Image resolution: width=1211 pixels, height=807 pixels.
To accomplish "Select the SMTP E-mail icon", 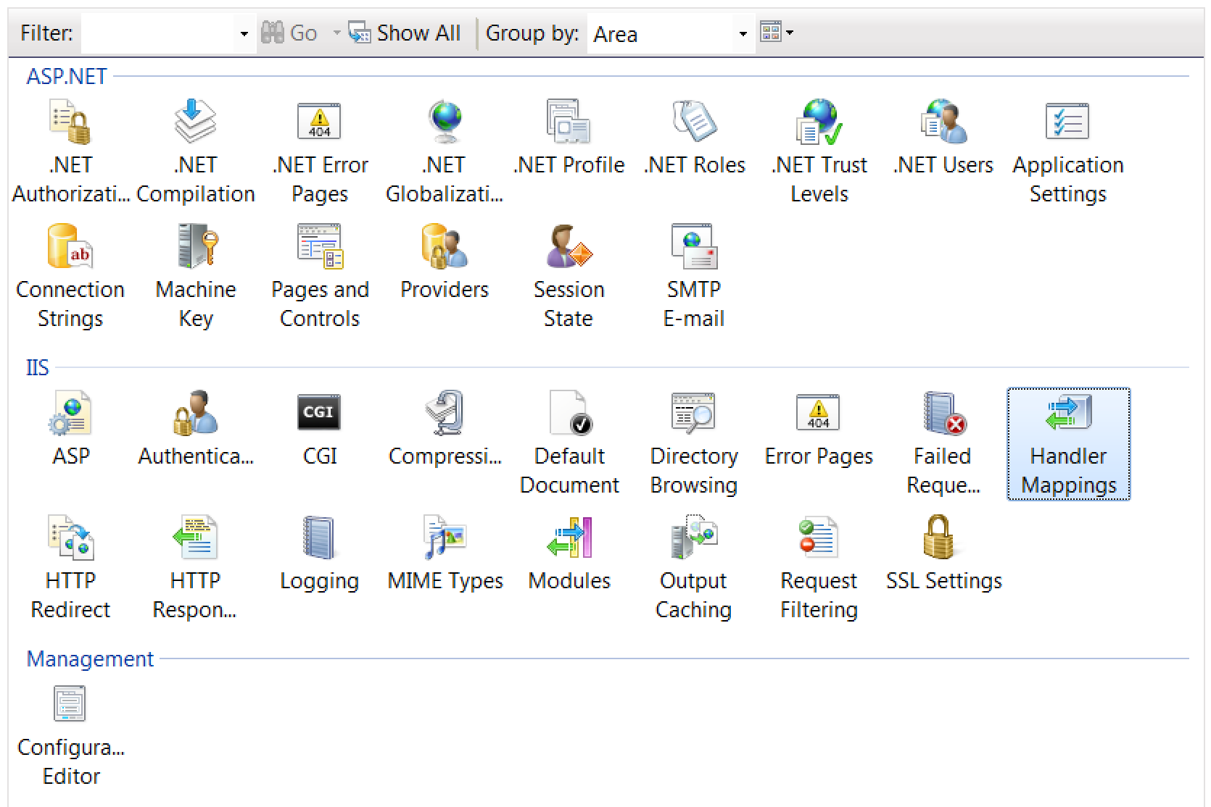I will click(x=694, y=246).
